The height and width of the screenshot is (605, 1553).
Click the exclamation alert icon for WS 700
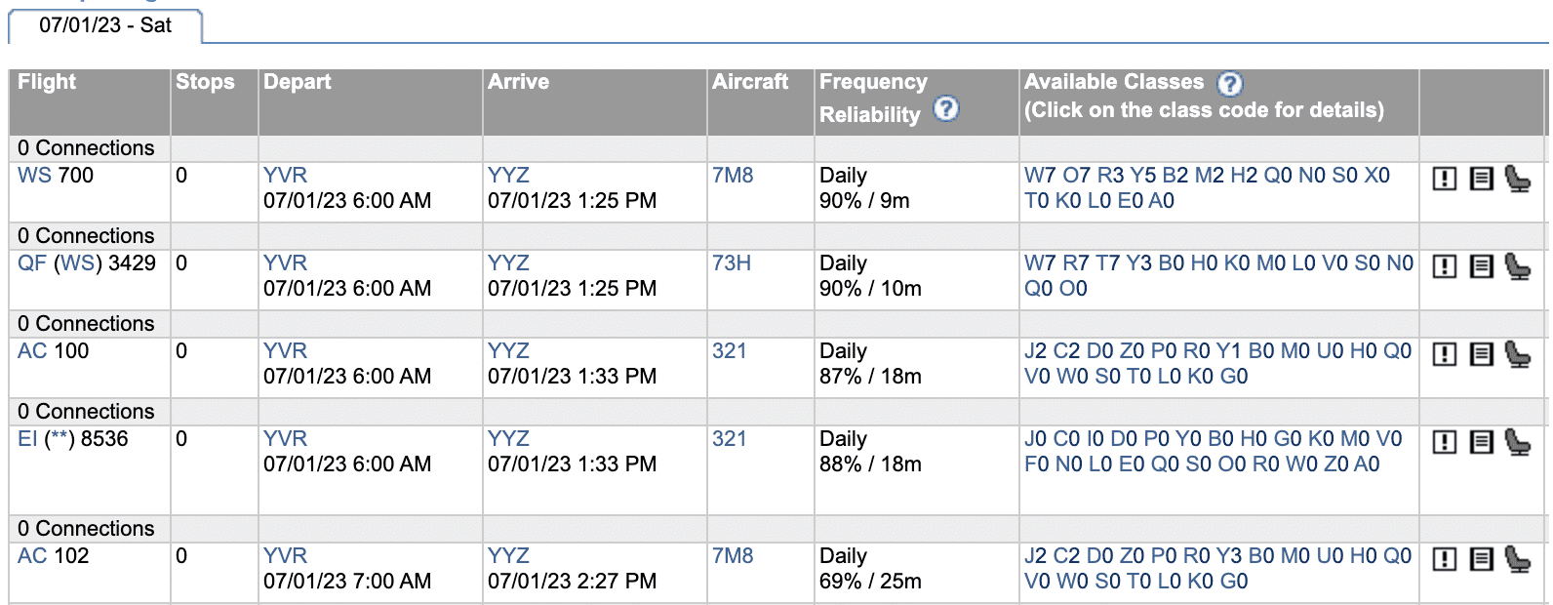(1445, 179)
